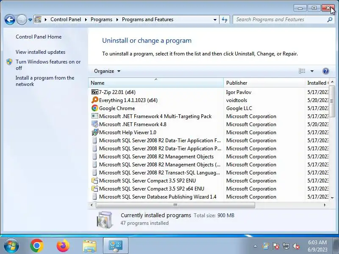Click the Microsoft Help Viewer 1.0 icon

click(x=94, y=132)
